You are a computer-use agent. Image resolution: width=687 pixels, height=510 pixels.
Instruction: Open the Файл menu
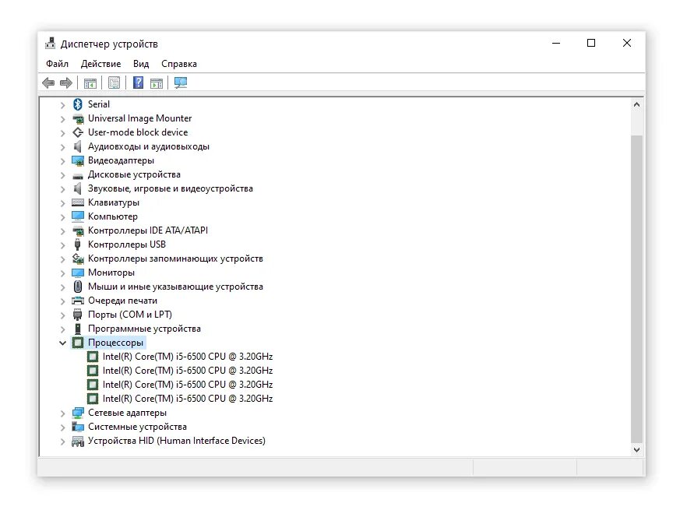point(58,64)
